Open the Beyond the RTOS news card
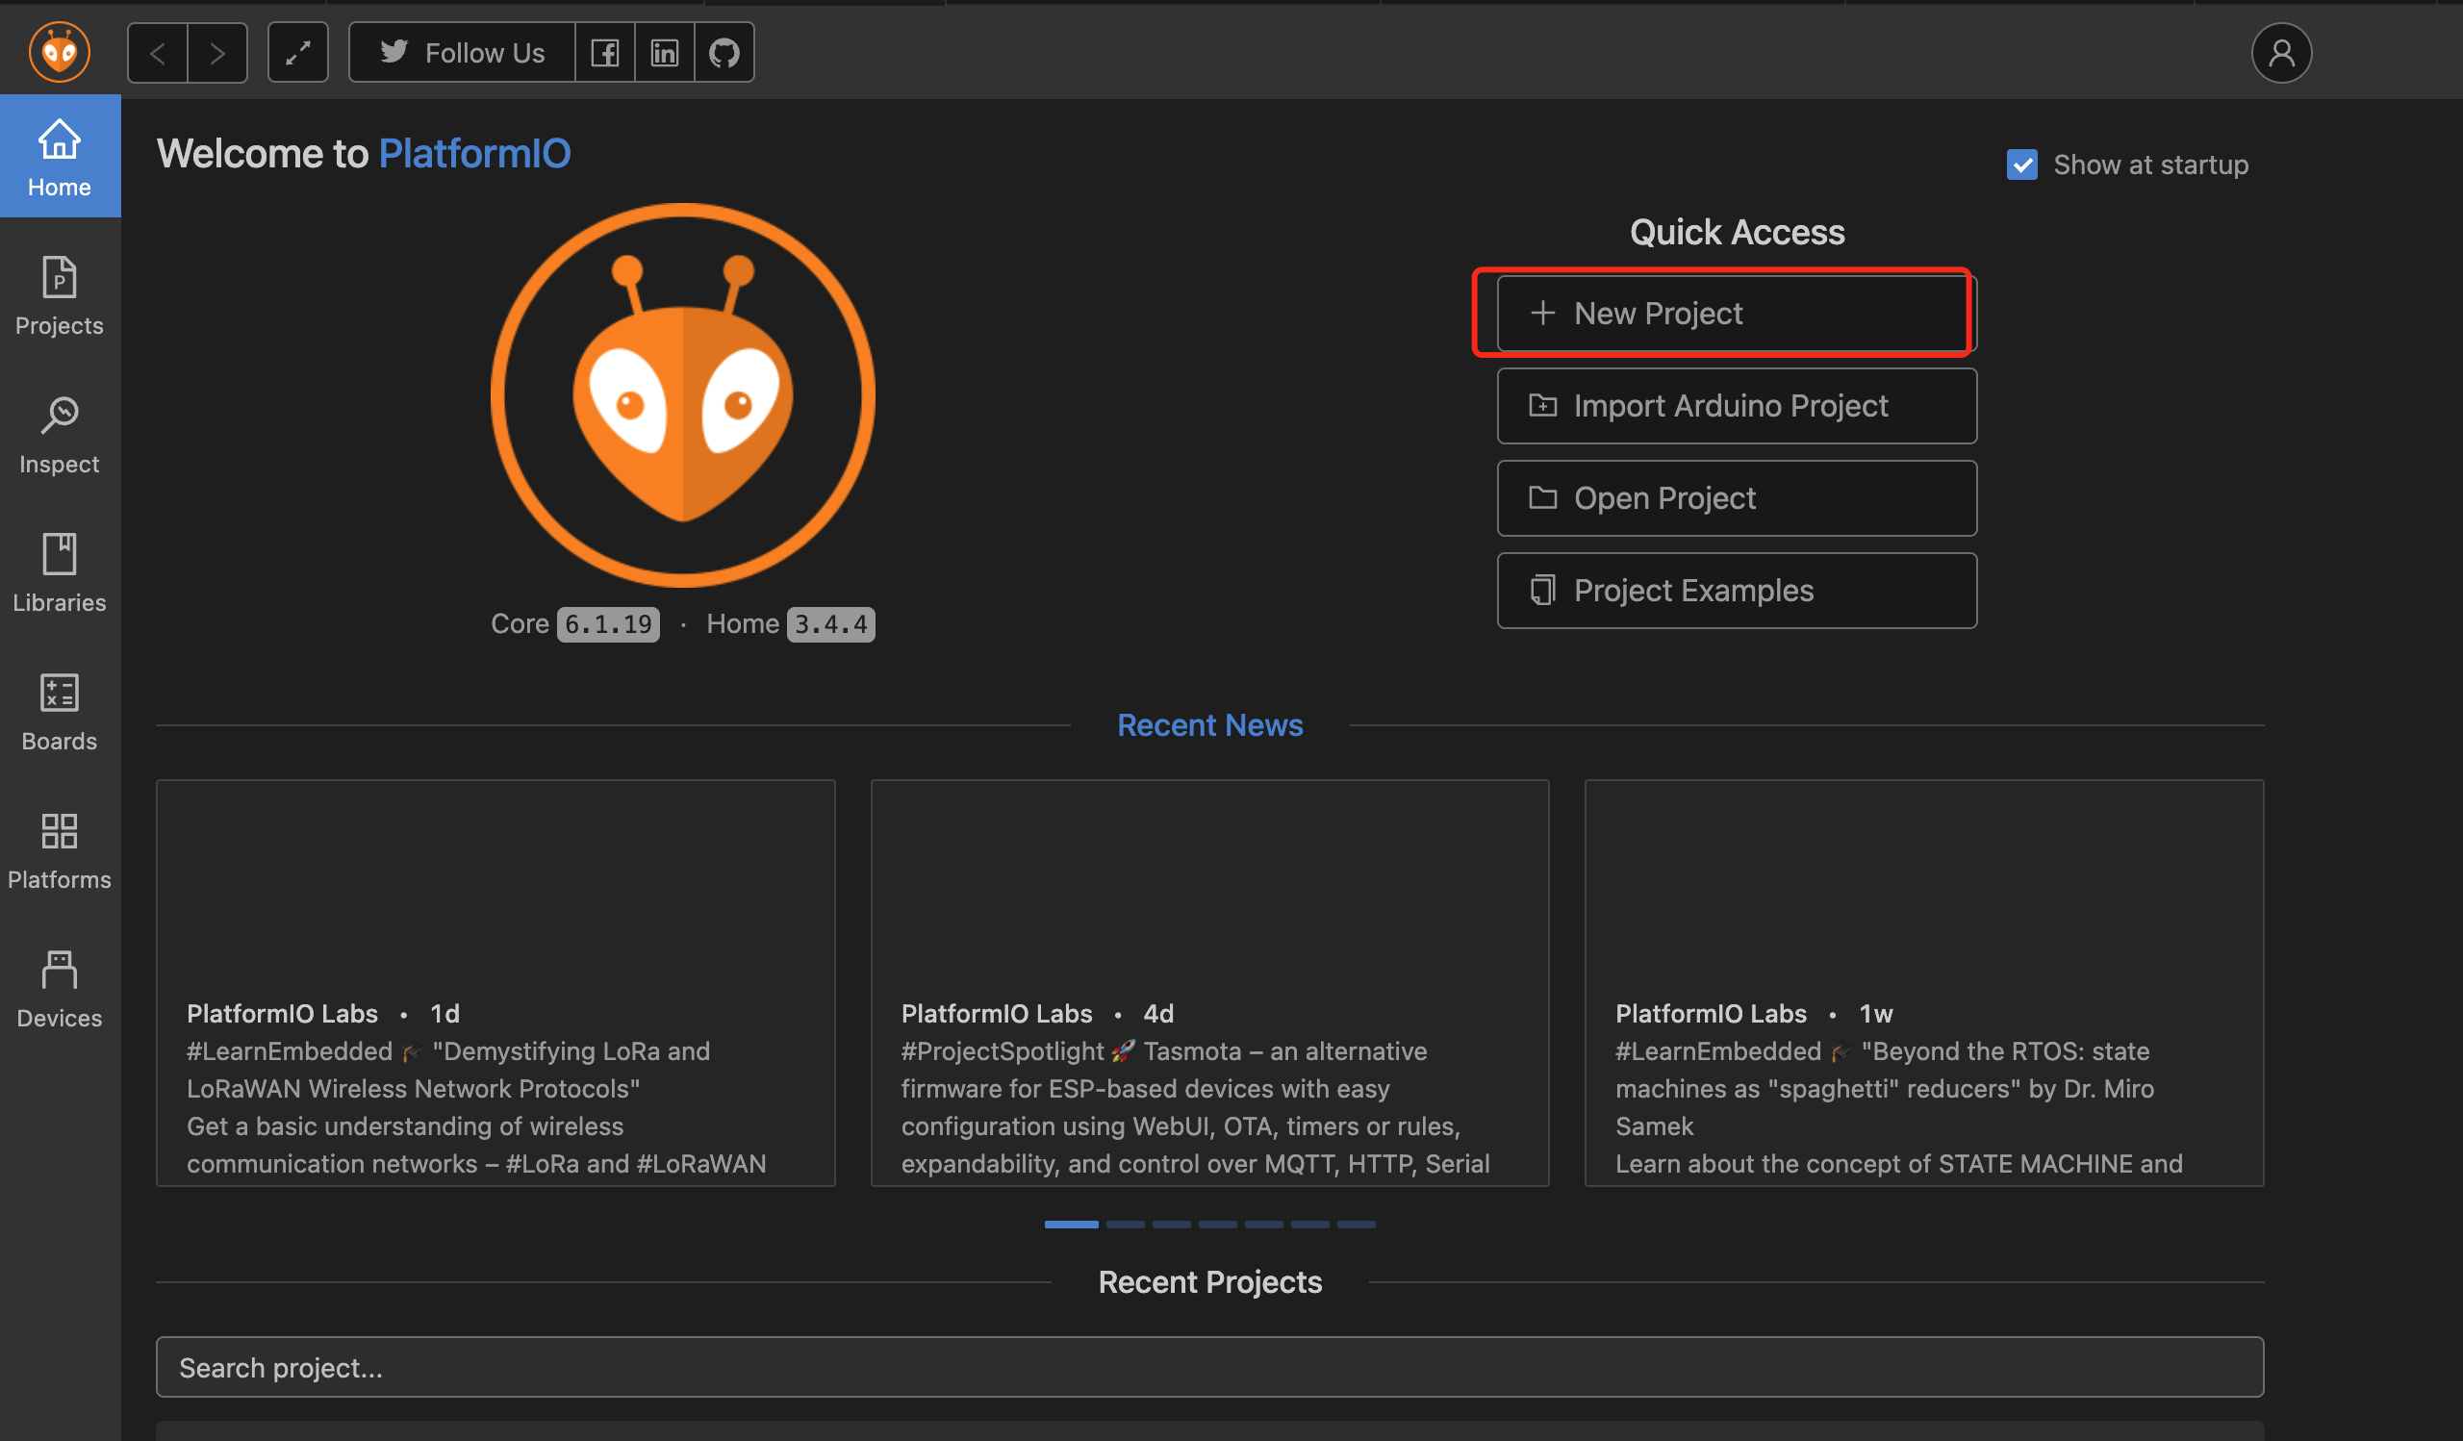The width and height of the screenshot is (2463, 1441). coord(1923,983)
